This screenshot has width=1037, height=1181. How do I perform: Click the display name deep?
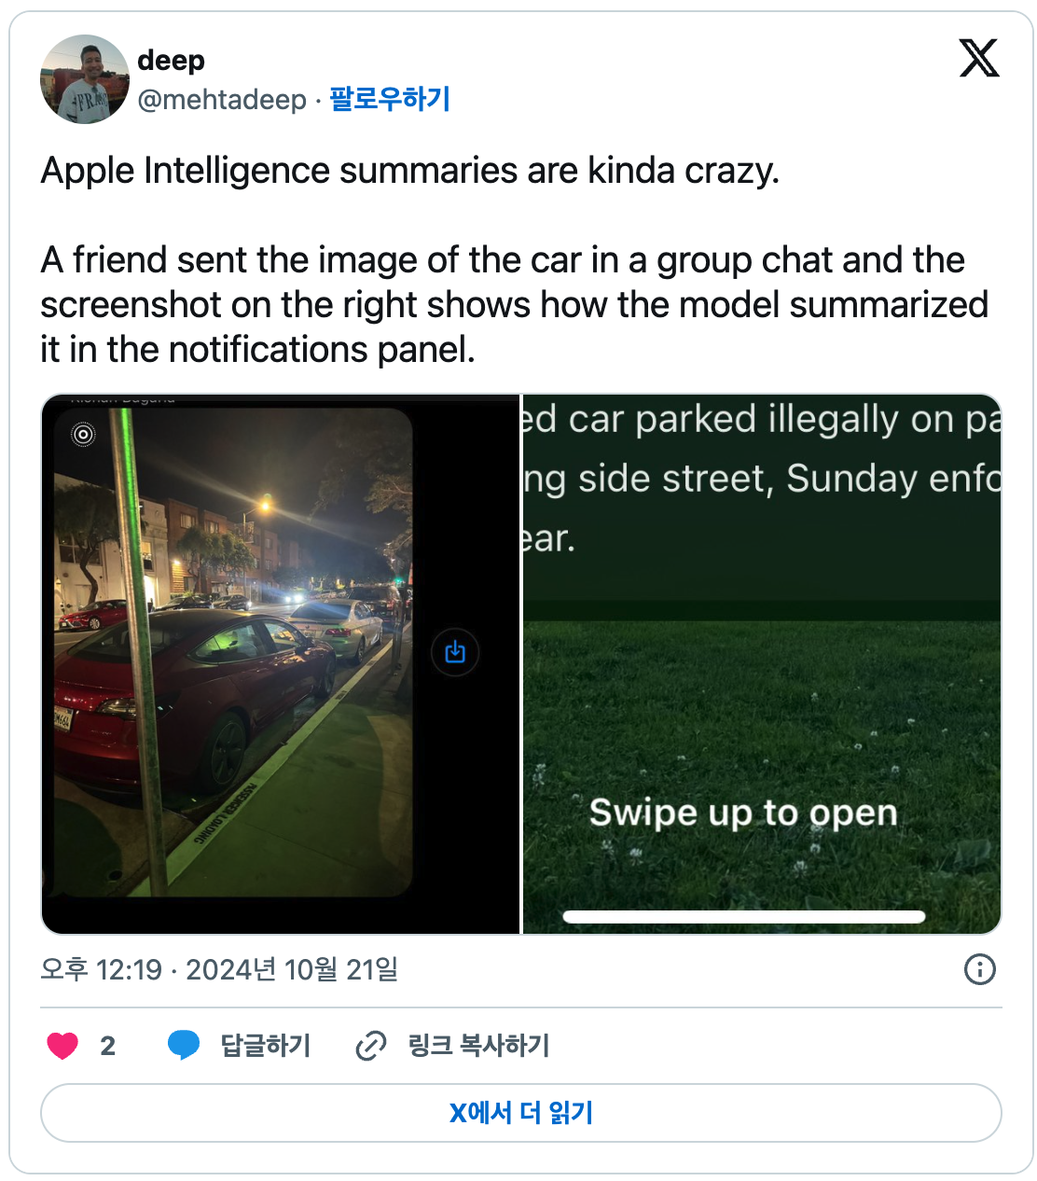[x=171, y=60]
